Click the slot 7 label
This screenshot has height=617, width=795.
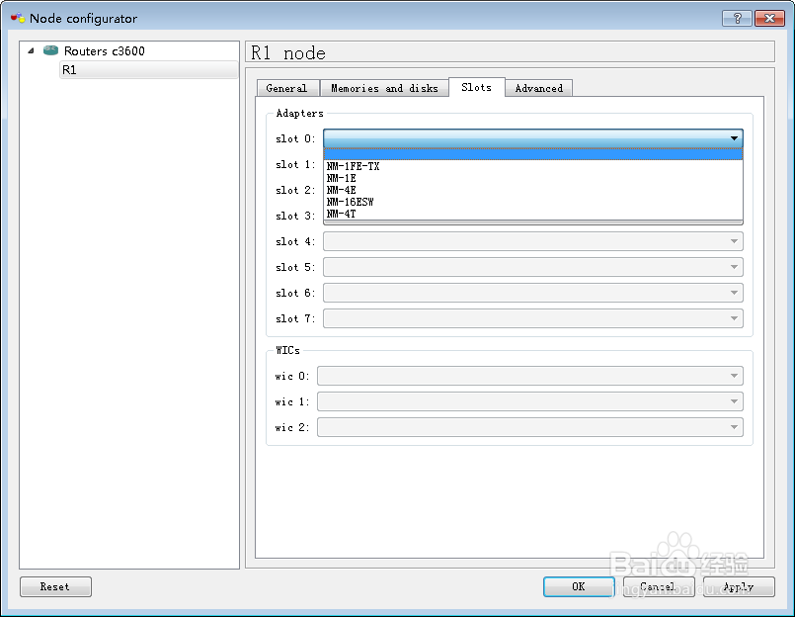point(295,319)
